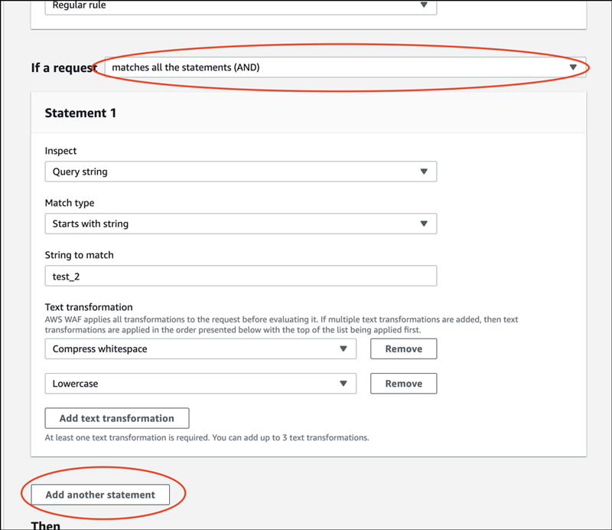Select the Statement 1 section header
The image size is (612, 530).
click(x=80, y=113)
